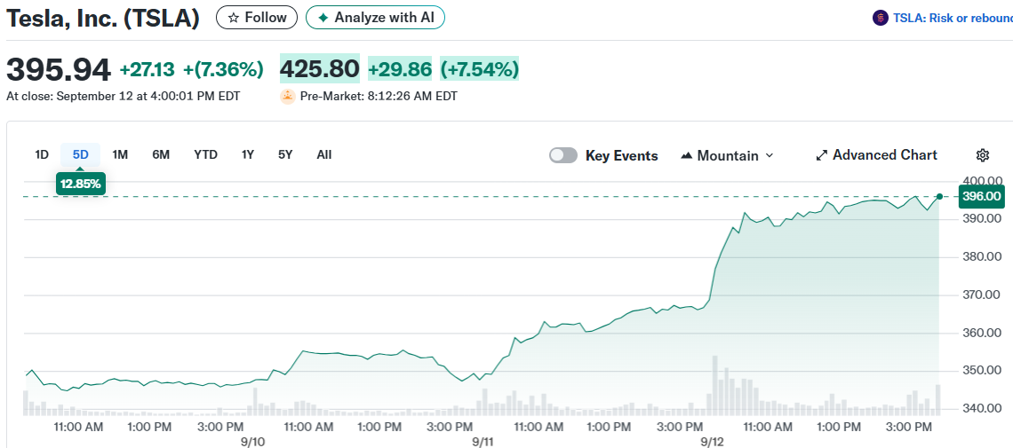Open Analyze with AI
1013x448 pixels.
[375, 18]
